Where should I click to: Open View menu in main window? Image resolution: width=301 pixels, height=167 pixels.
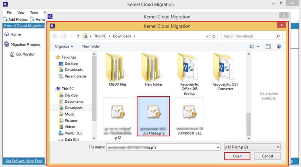(x=21, y=13)
